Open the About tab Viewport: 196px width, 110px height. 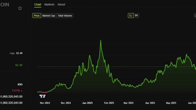[x=61, y=5]
